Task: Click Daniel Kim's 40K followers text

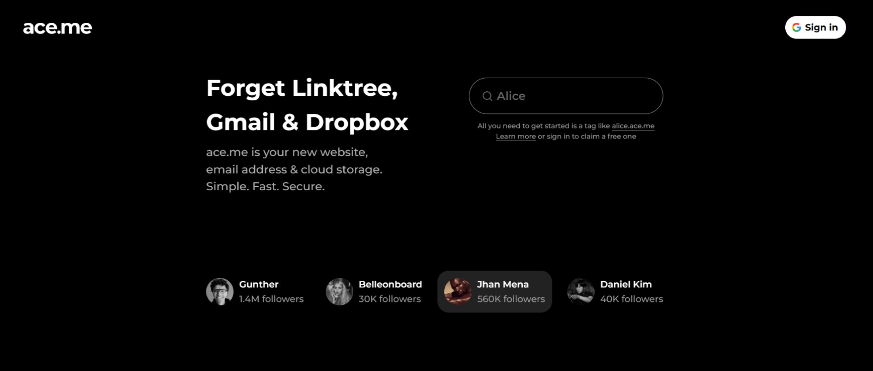Action: point(631,299)
